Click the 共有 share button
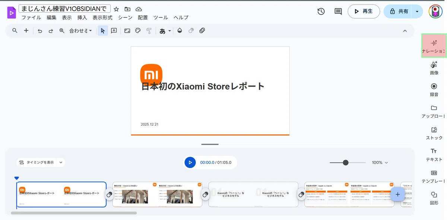Image resolution: width=447 pixels, height=220 pixels. tap(398, 12)
